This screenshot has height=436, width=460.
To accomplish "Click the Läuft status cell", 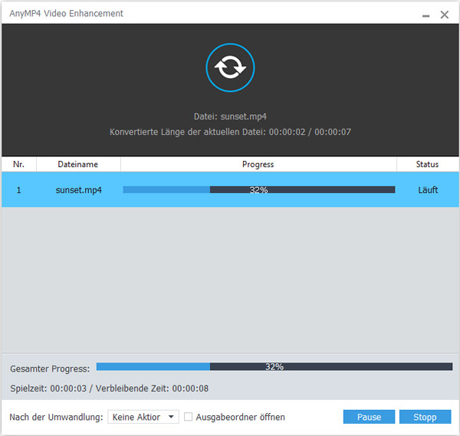I will (x=428, y=190).
